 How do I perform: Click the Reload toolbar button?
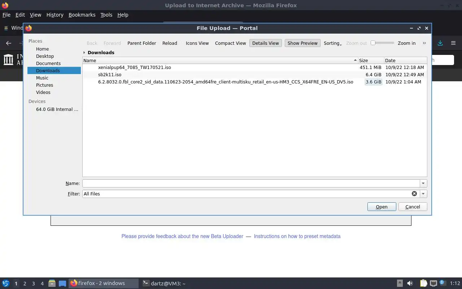[x=170, y=43]
